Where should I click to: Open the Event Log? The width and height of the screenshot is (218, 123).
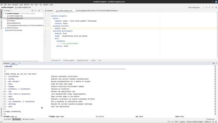[x=211, y=119]
